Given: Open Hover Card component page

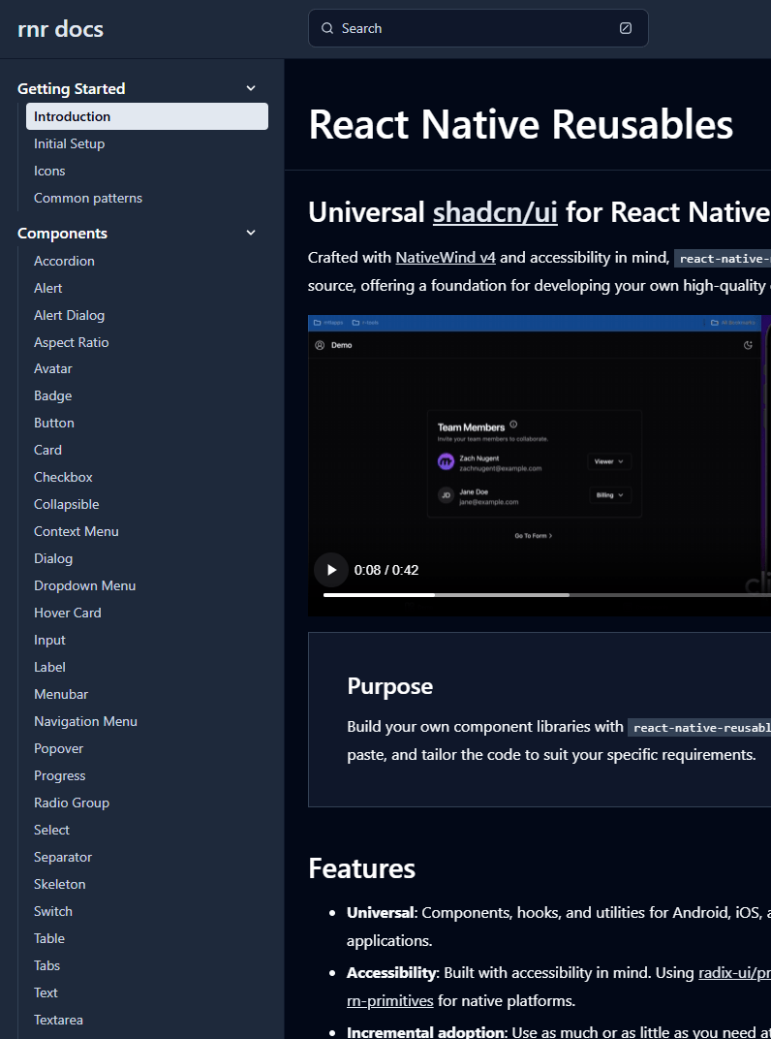Looking at the screenshot, I should pyautogui.click(x=68, y=613).
